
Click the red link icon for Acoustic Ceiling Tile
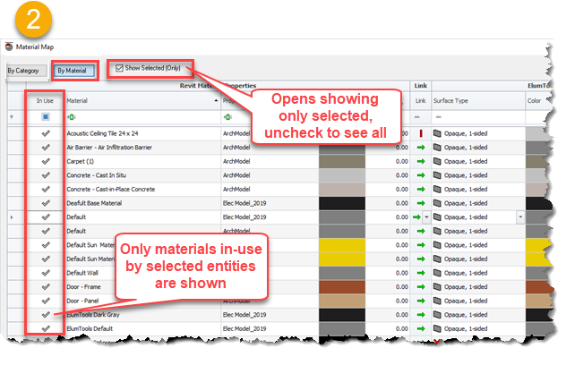click(x=418, y=133)
